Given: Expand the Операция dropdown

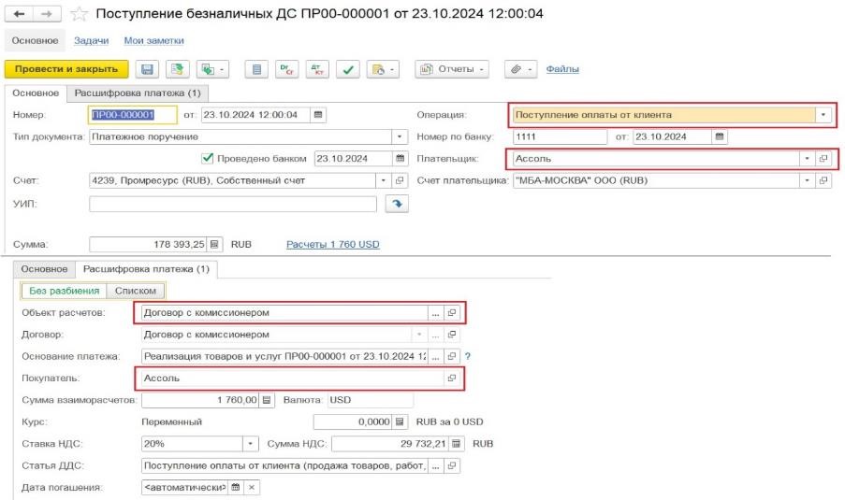Looking at the screenshot, I should tap(823, 115).
